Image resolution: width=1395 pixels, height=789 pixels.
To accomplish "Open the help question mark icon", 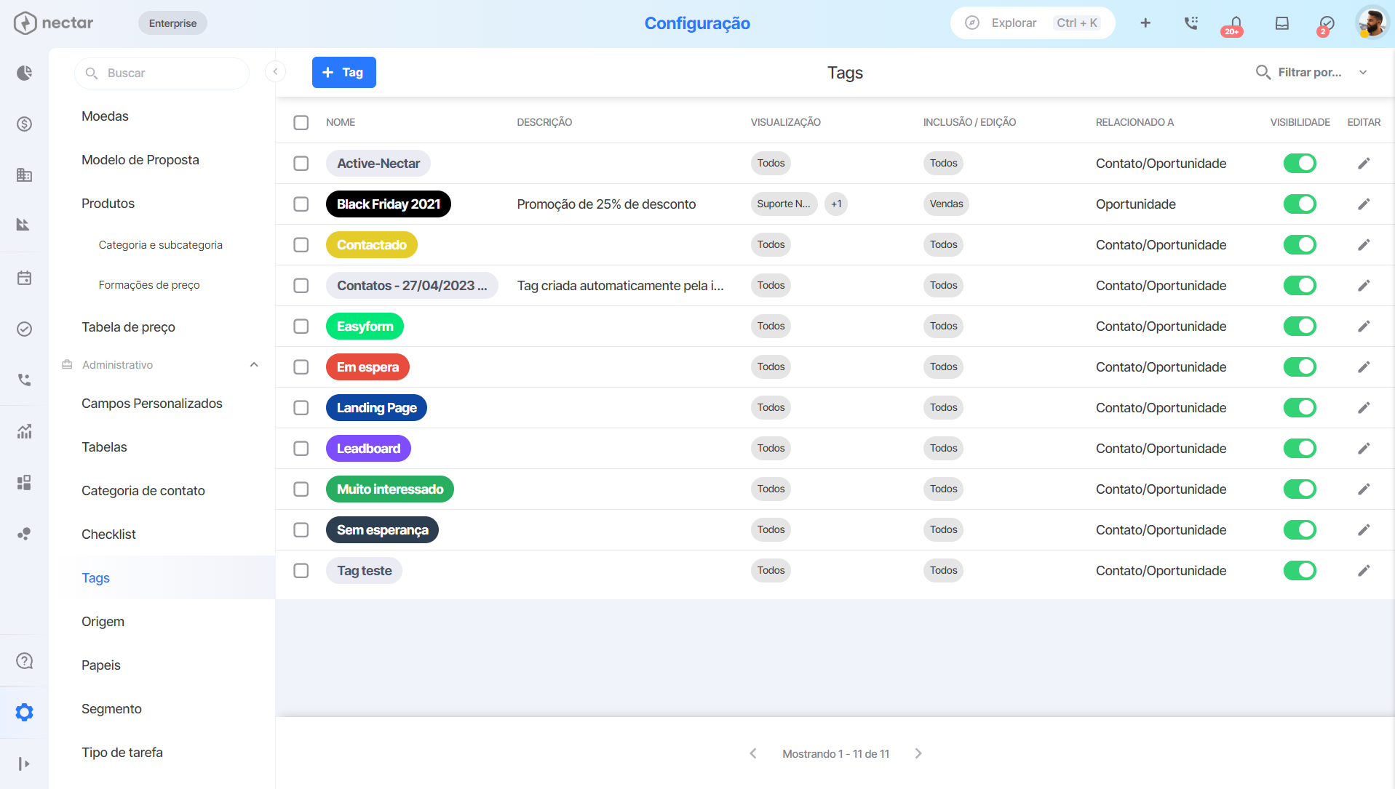I will (24, 661).
